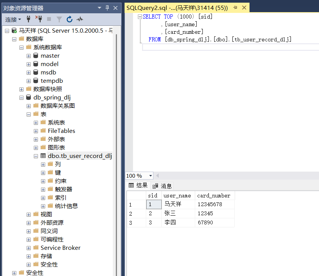Select the cell containing 马天祥

coord(178,204)
